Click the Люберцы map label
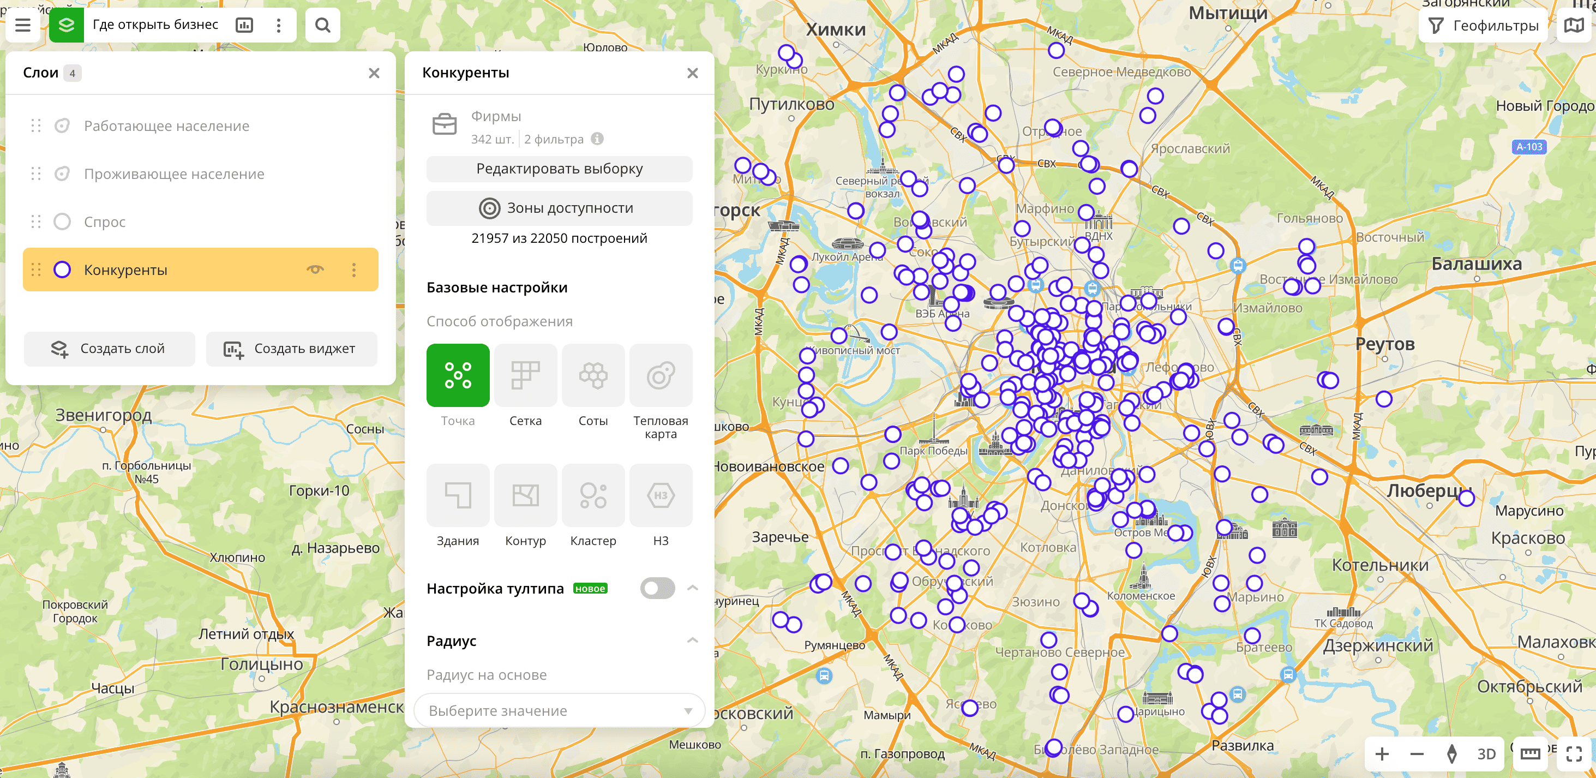This screenshot has width=1596, height=778. [x=1430, y=490]
